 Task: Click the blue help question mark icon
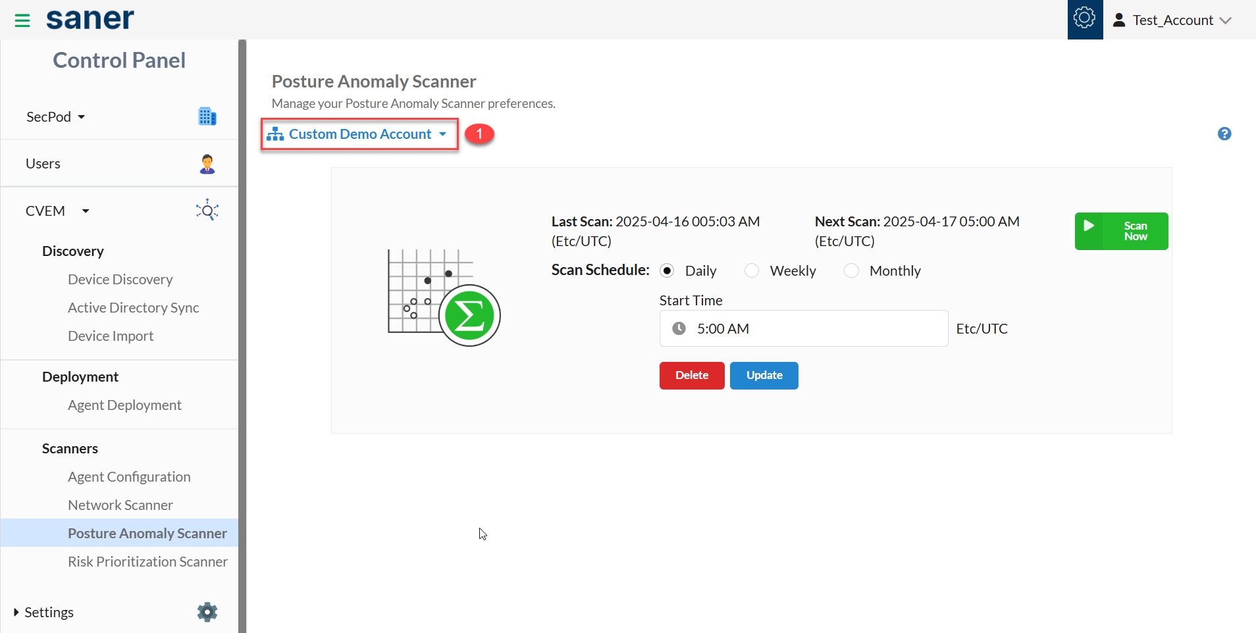[x=1224, y=134]
